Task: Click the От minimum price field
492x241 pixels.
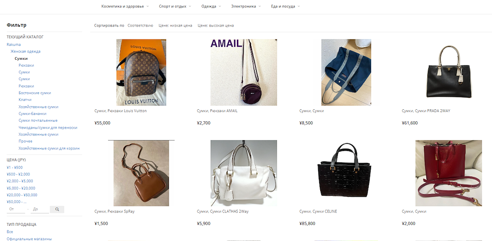Action: 16,209
